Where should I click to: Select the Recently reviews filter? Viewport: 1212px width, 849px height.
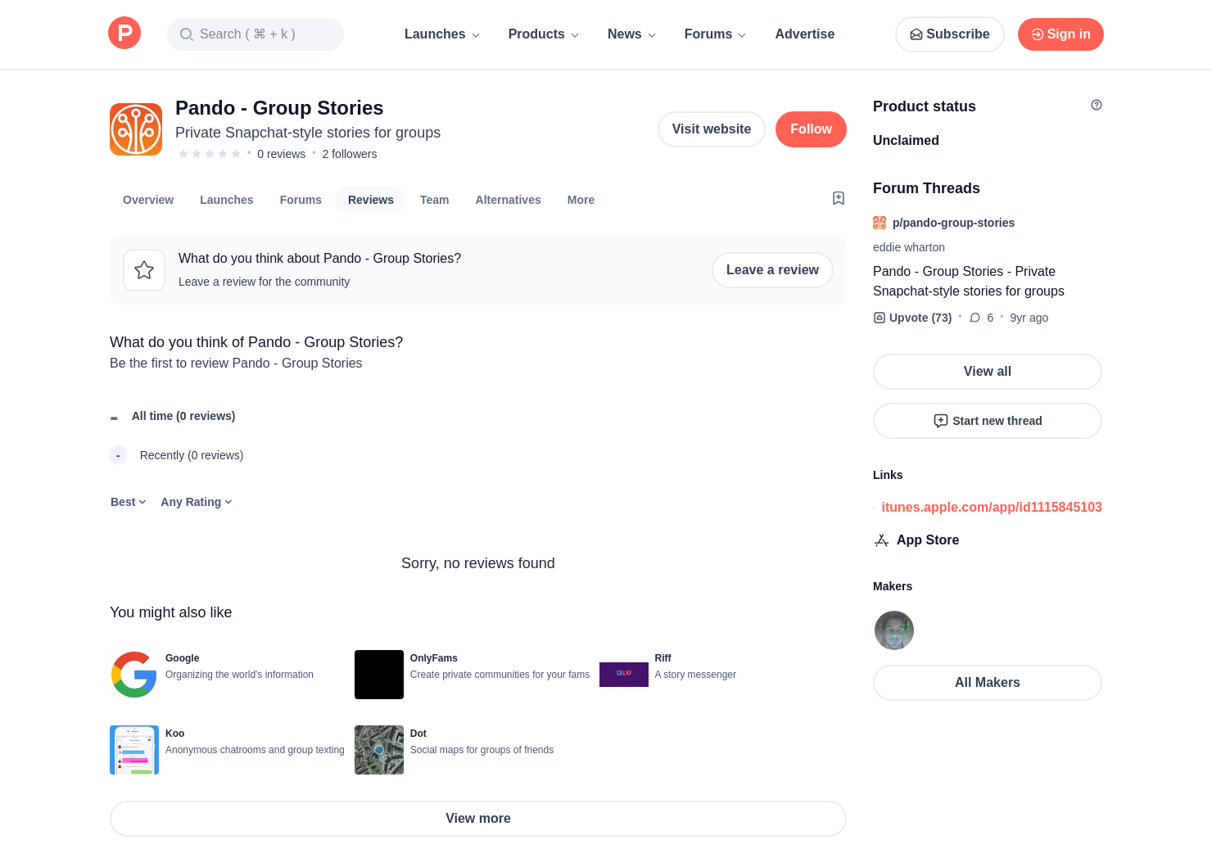pyautogui.click(x=191, y=455)
